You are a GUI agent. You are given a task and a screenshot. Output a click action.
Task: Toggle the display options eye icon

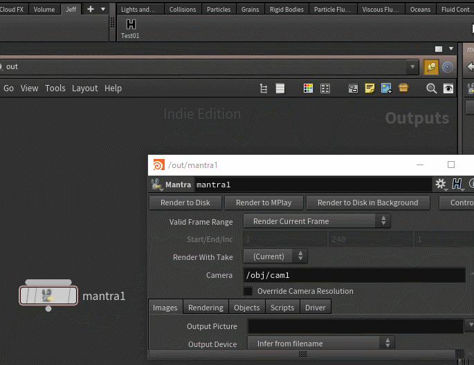448,88
